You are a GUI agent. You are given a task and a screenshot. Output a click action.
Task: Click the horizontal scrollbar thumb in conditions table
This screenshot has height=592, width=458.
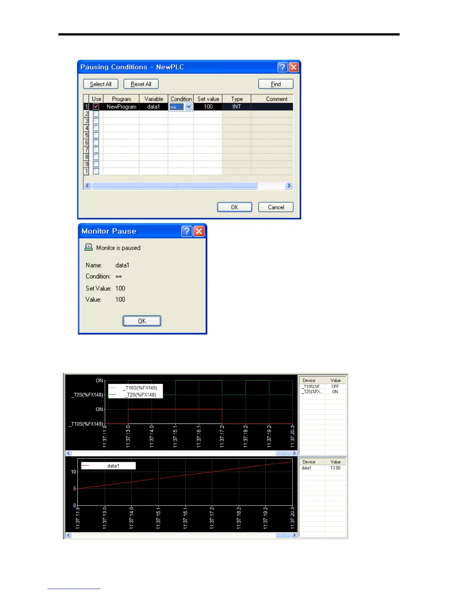174,185
